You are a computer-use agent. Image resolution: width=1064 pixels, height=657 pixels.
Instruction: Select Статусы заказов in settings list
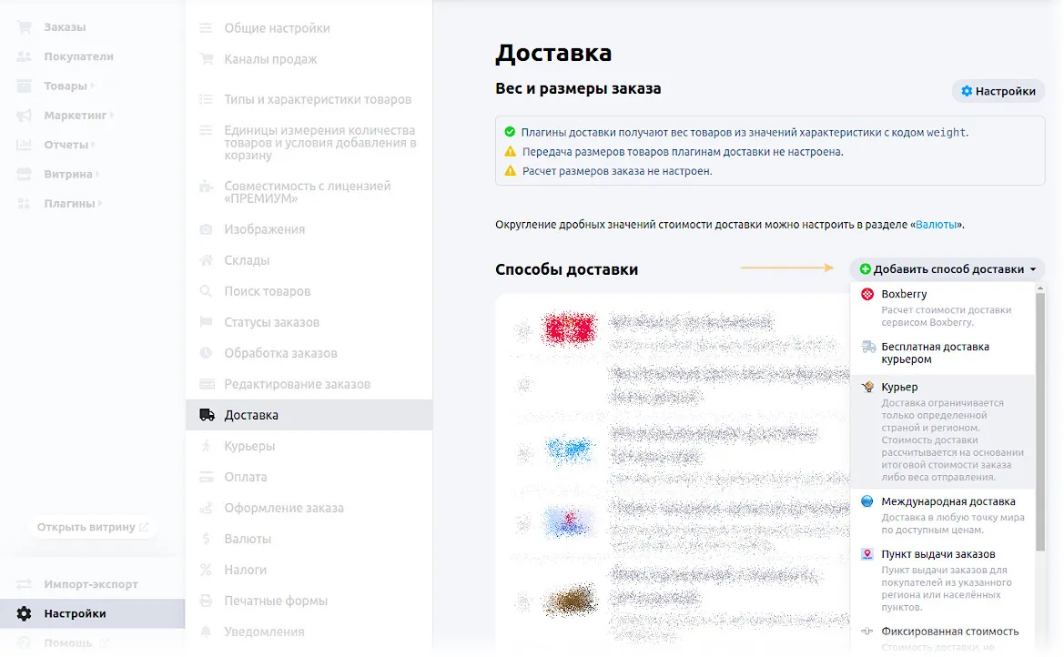(x=271, y=322)
